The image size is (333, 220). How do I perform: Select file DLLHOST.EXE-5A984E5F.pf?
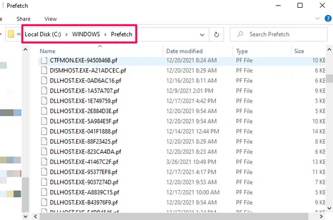[182, 121]
